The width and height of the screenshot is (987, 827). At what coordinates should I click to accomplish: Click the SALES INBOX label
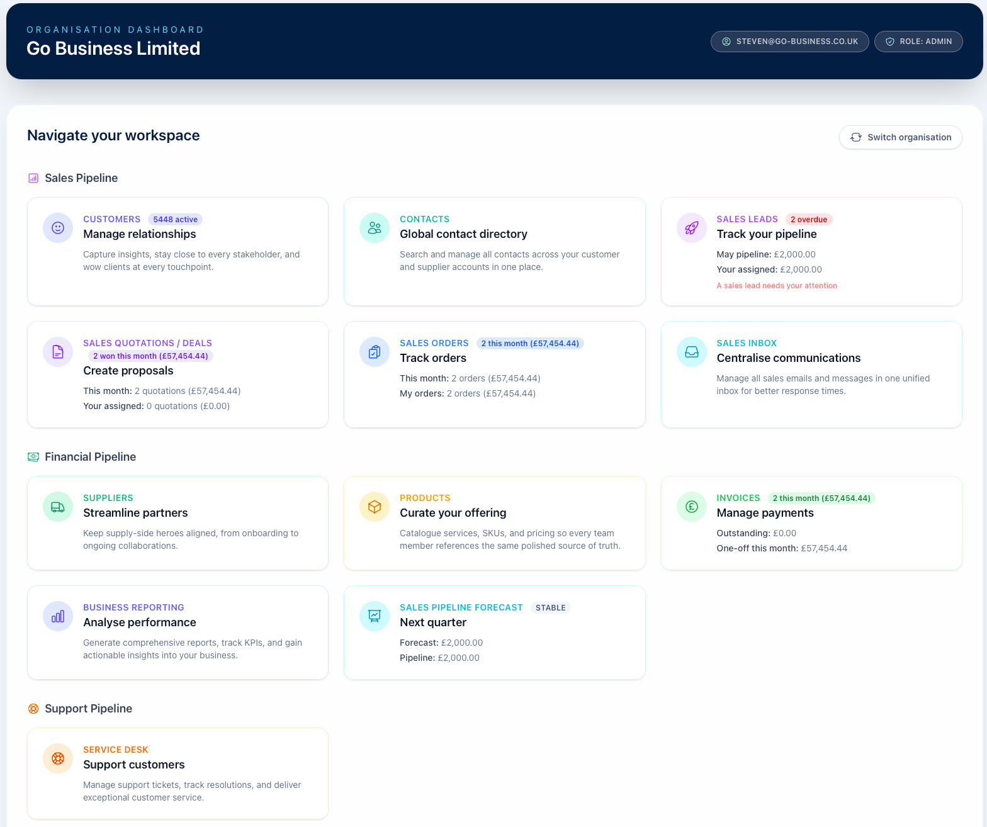747,343
